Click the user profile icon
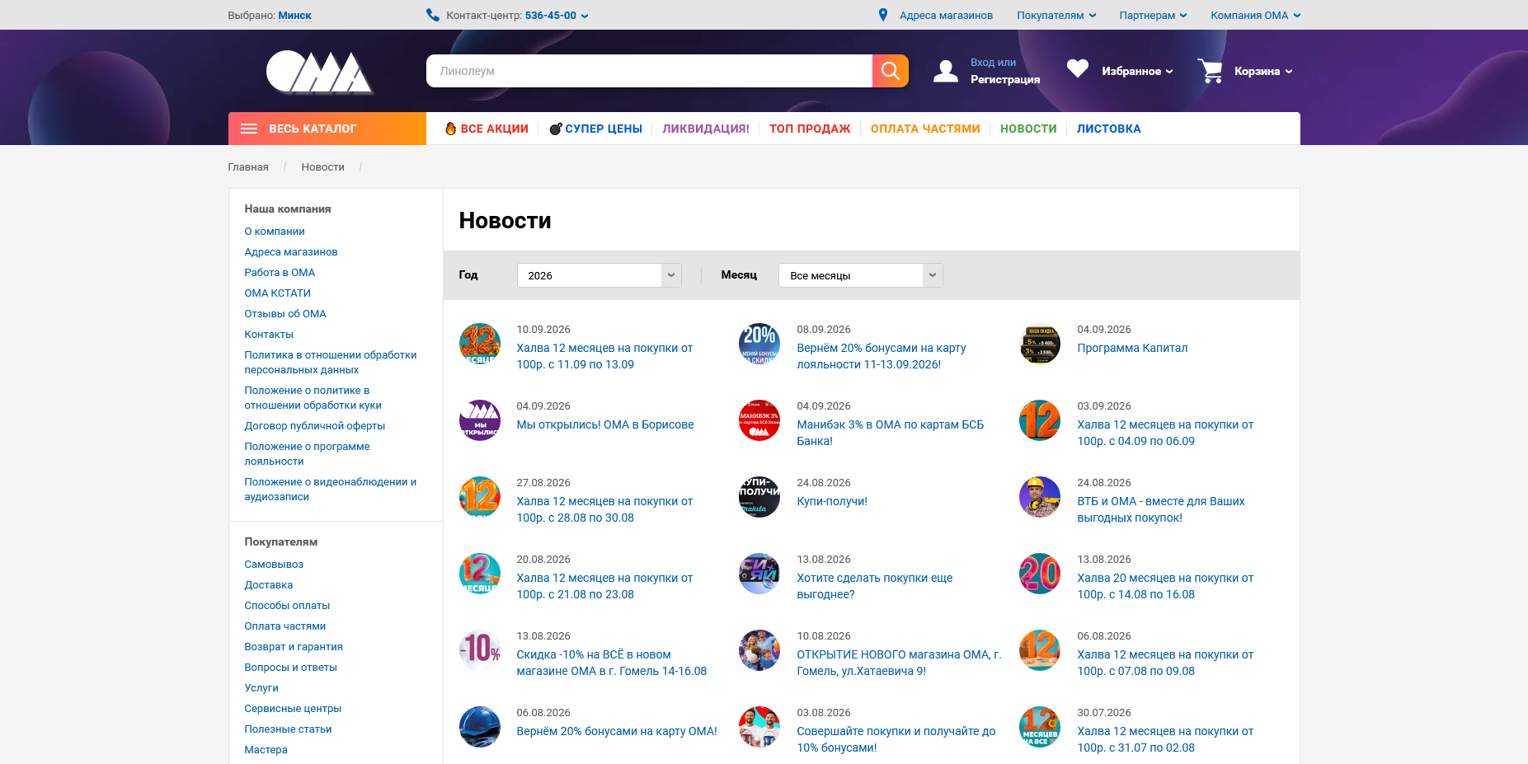This screenshot has height=764, width=1528. 945,72
